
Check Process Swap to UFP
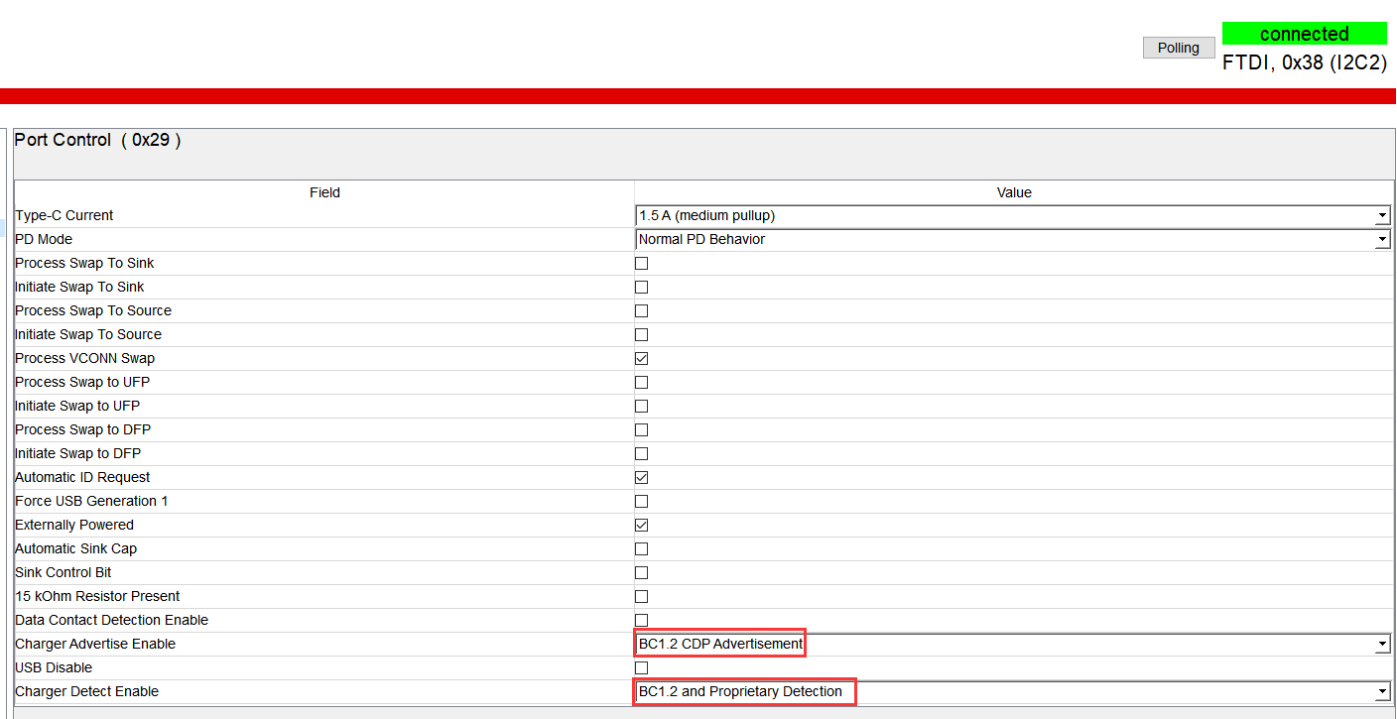click(641, 382)
